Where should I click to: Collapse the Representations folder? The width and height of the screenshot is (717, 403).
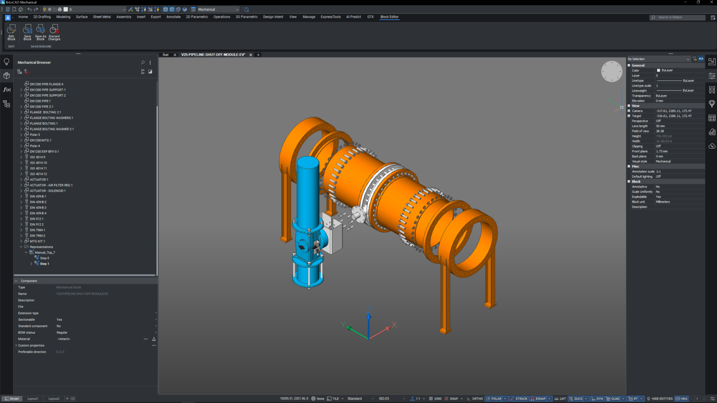[21, 247]
